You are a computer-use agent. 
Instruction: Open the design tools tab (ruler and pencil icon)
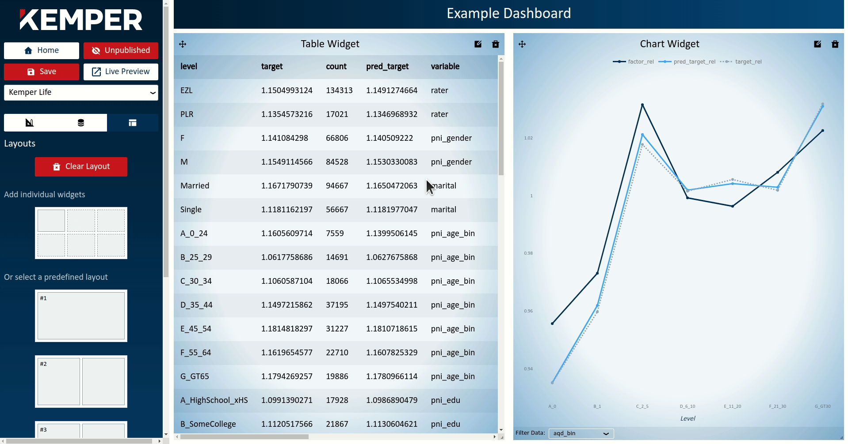click(x=30, y=123)
